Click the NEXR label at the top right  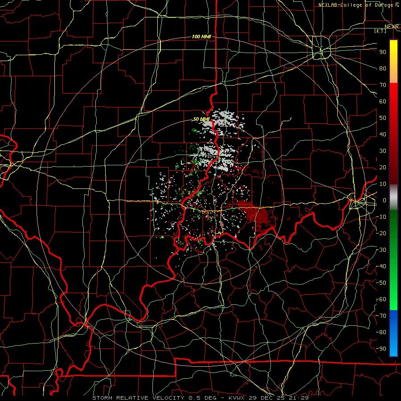[x=391, y=27]
